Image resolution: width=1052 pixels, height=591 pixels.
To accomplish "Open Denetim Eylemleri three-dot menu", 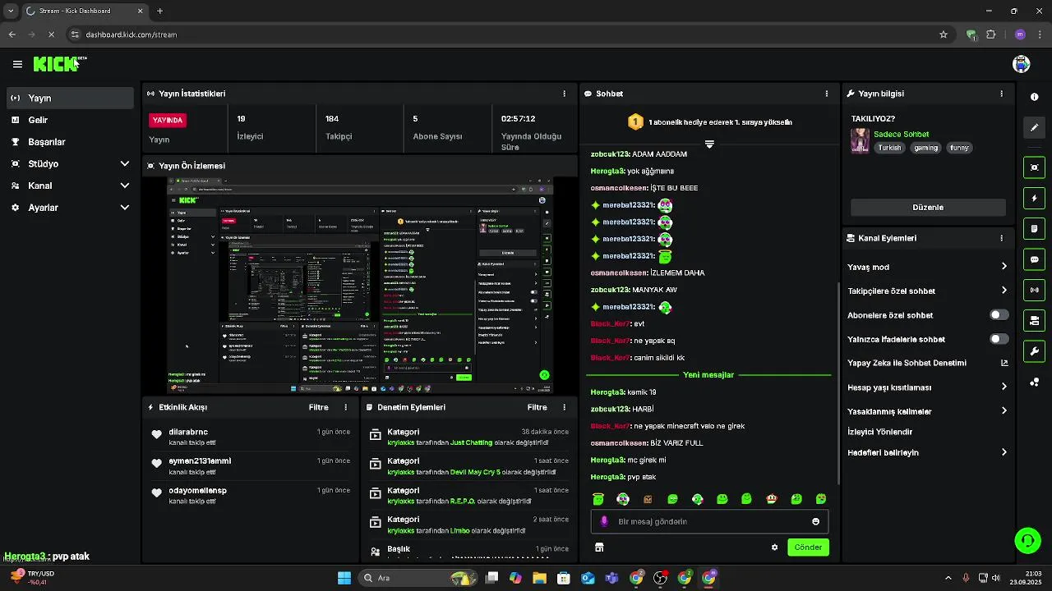I will (564, 407).
